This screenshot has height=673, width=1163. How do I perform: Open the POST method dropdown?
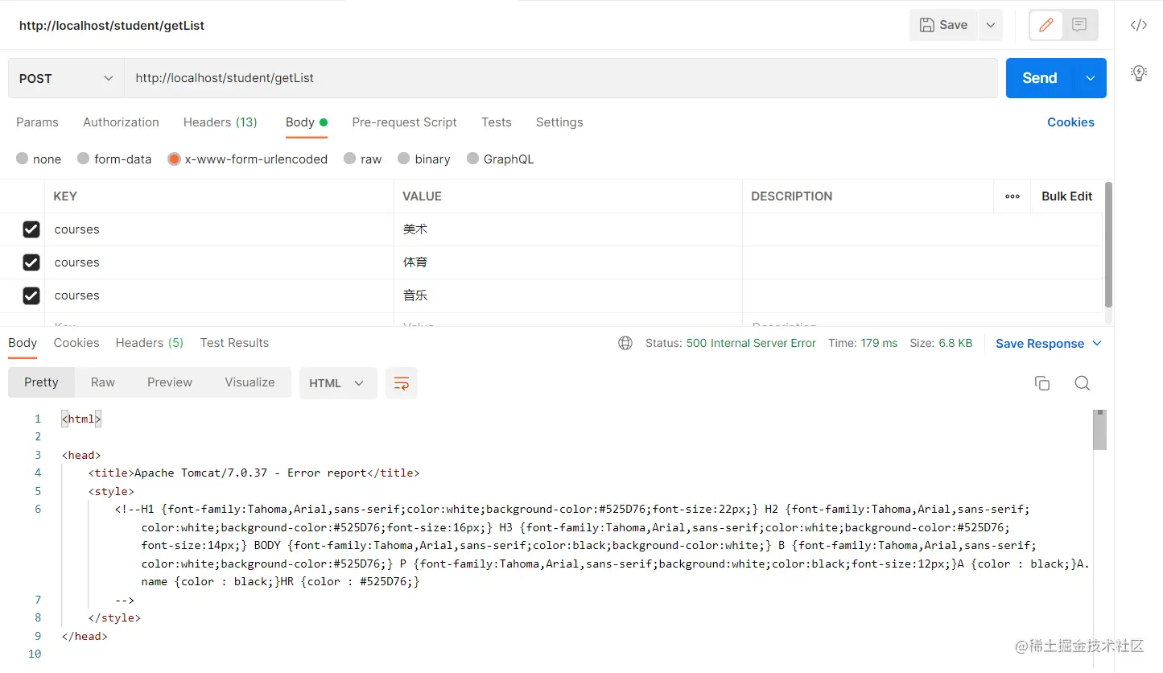(x=66, y=78)
